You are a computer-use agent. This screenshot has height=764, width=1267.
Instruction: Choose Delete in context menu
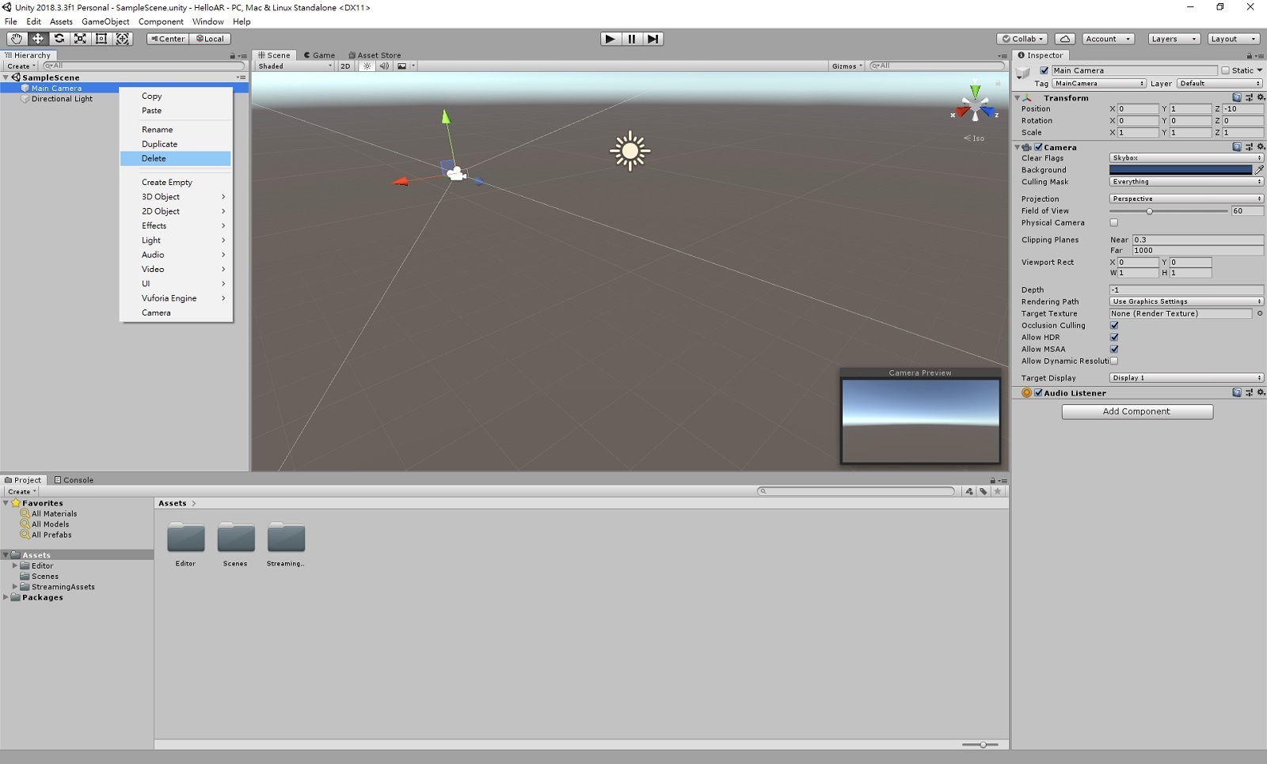[176, 159]
